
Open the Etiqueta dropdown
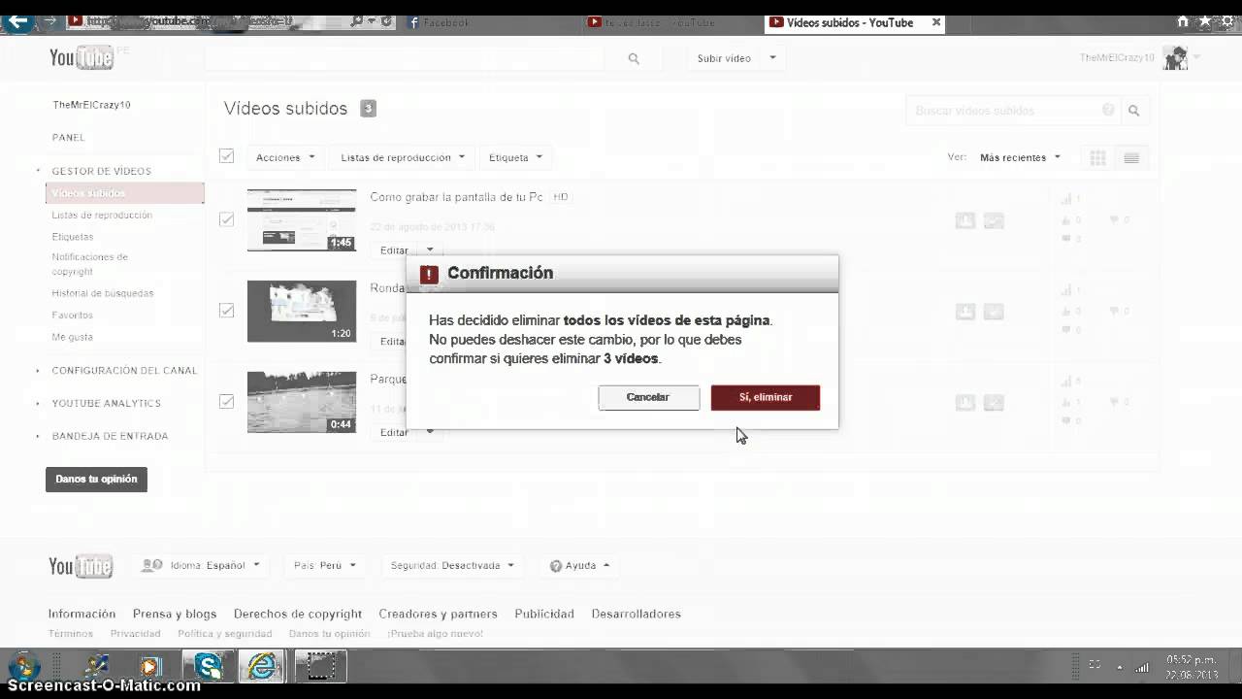point(515,157)
